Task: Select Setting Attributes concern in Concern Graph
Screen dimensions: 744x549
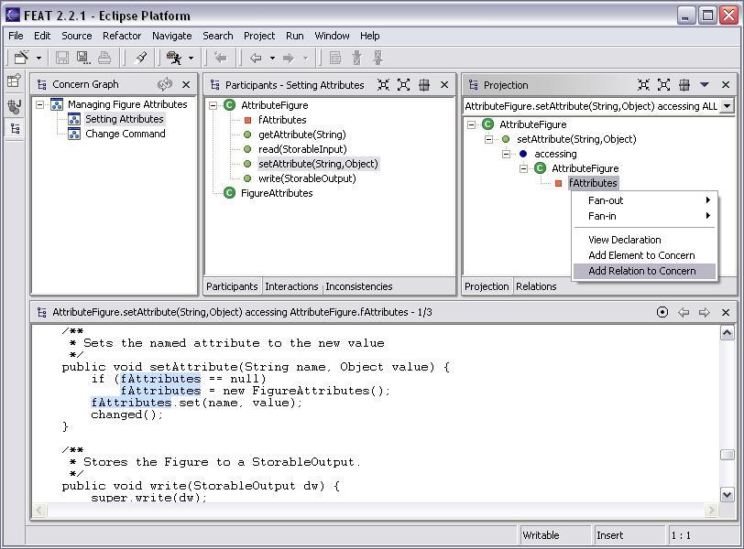Action: pos(125,119)
